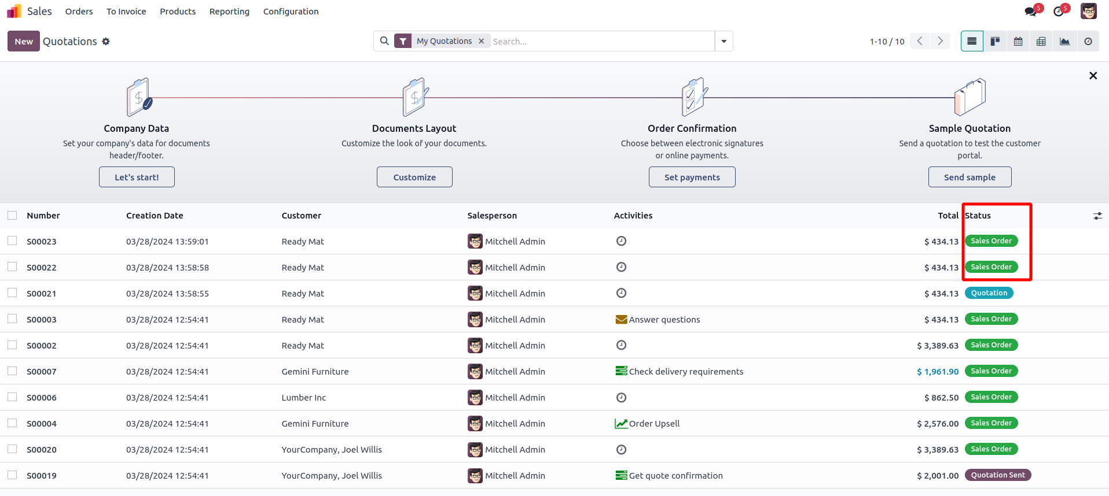The image size is (1109, 496).
Task: Click the New quotation button
Action: click(24, 42)
